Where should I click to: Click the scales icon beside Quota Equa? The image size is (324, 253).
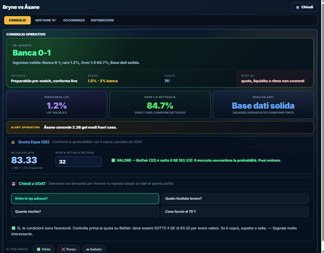point(13,142)
